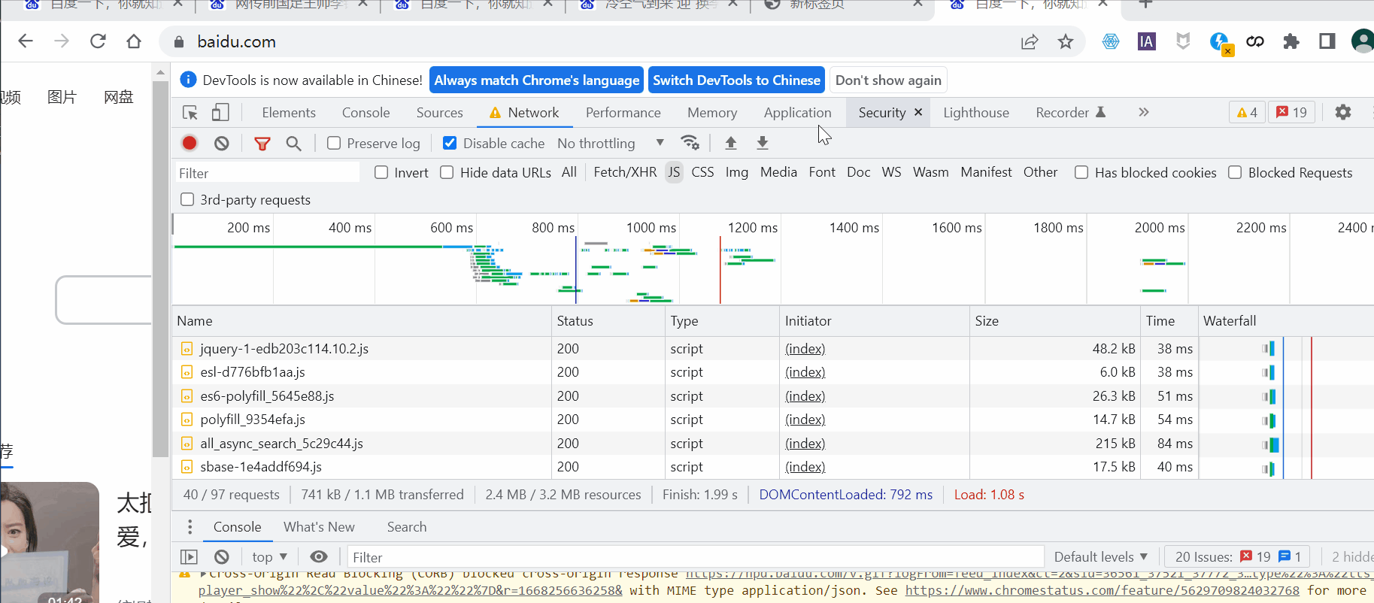Open network search magnifier icon
The width and height of the screenshot is (1374, 603).
(294, 143)
